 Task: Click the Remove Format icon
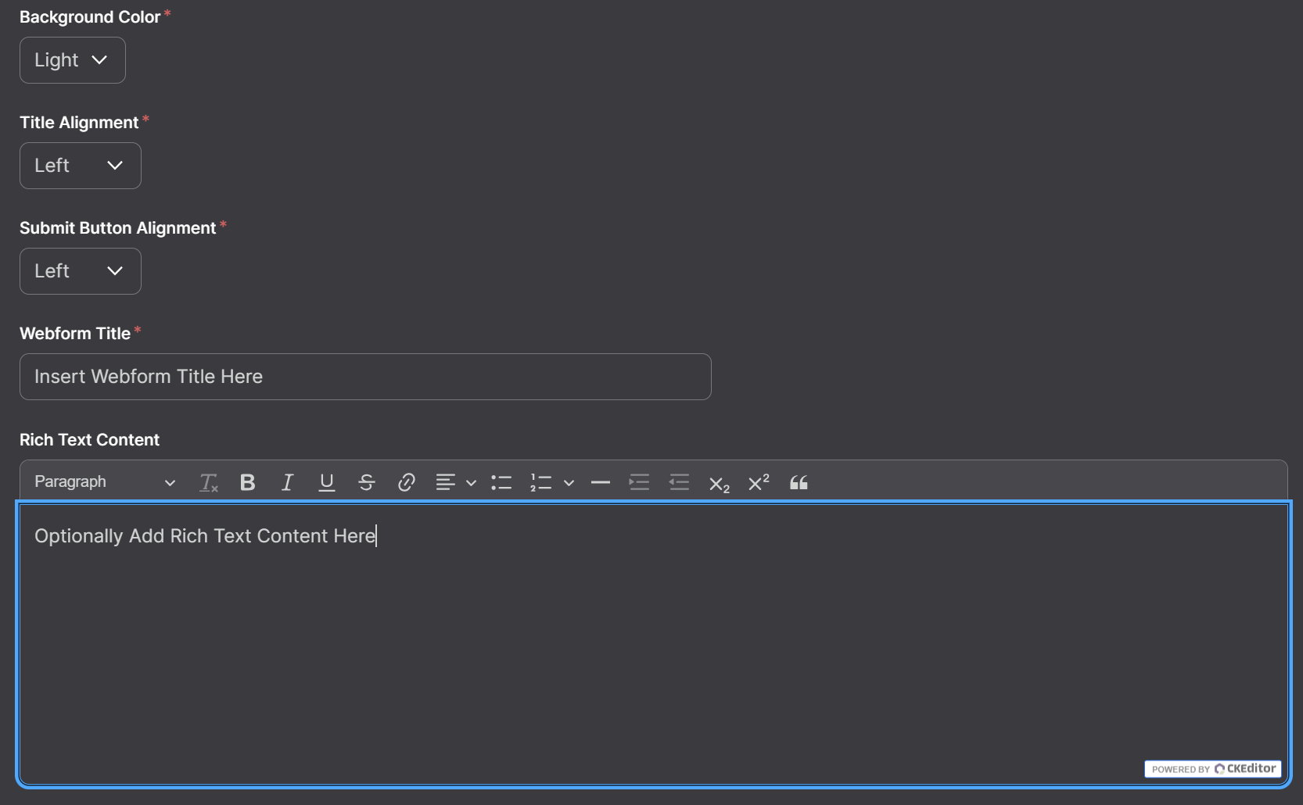pyautogui.click(x=209, y=483)
